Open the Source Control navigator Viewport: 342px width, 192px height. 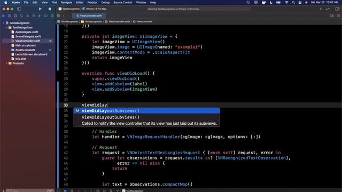(x=9, y=15)
